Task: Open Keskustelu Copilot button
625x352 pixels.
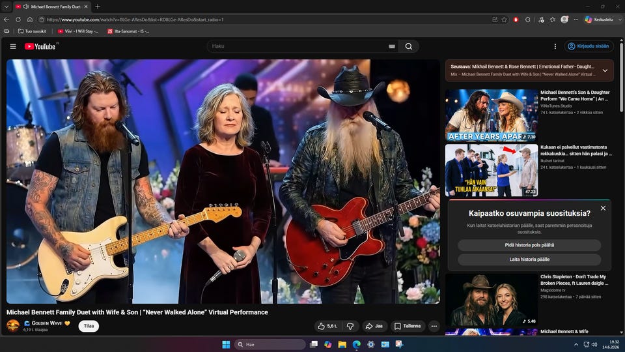Action: (x=599, y=19)
